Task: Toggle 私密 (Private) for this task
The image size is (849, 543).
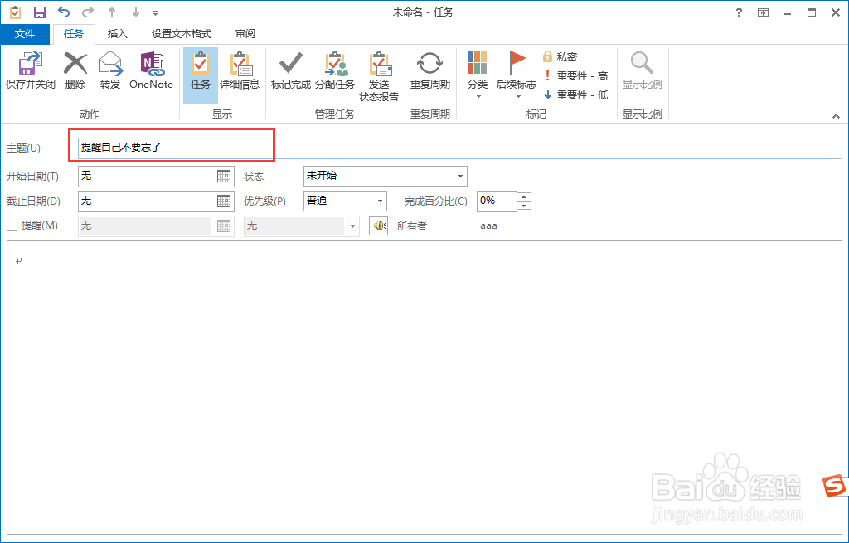Action: tap(561, 56)
